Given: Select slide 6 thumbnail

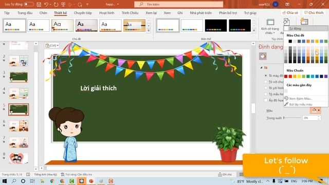Looking at the screenshot, I should [19, 126].
